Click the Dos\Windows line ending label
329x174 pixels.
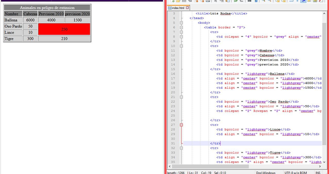coord(266,172)
